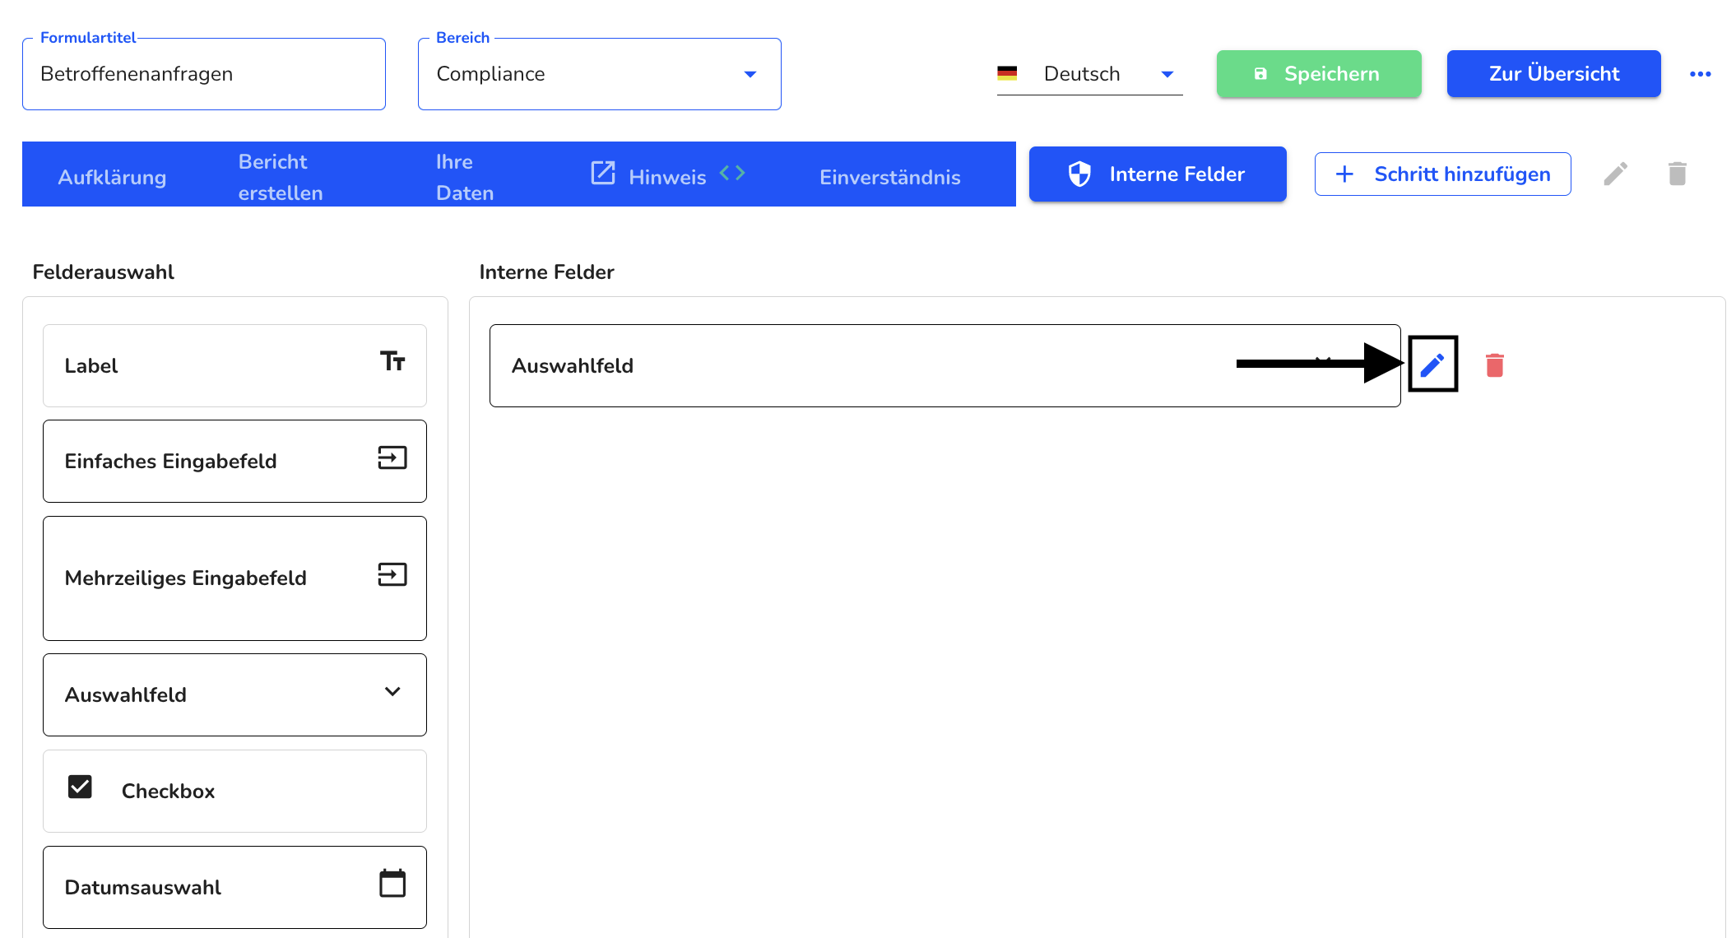Viewport: 1736px width, 938px height.
Task: Delete the Auswahlfeld field with red trash icon
Action: (1495, 365)
